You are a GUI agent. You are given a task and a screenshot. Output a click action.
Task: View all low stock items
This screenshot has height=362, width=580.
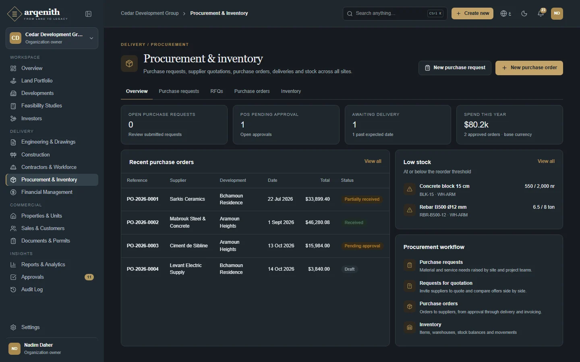coord(546,161)
